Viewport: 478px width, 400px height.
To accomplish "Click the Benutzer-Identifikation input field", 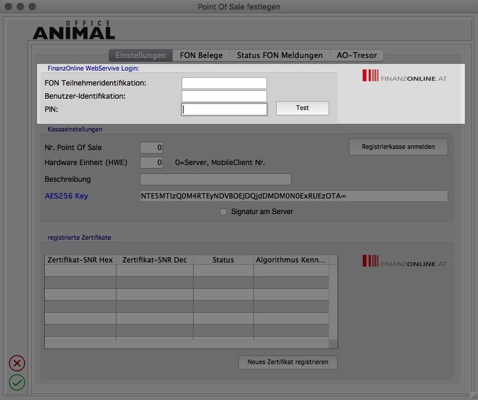I will coord(224,95).
